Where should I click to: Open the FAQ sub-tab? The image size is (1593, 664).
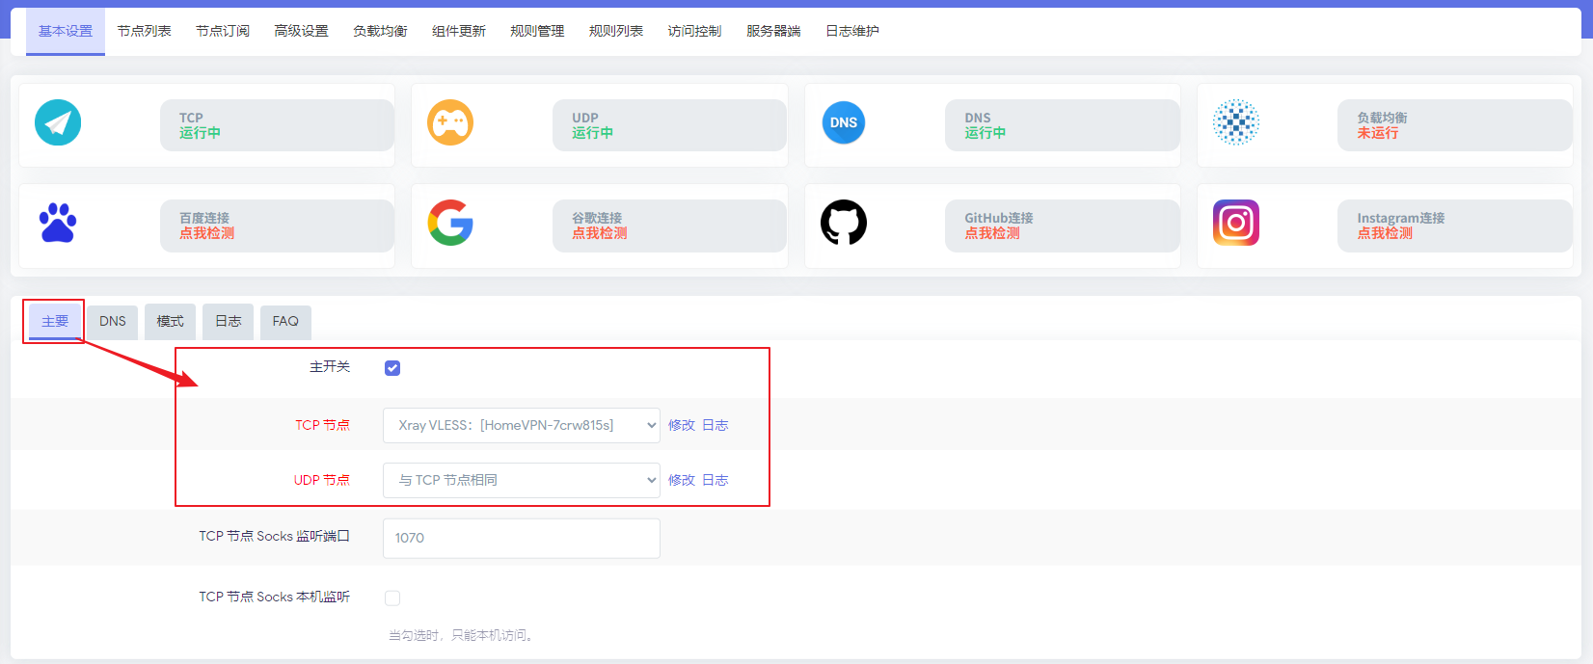click(x=285, y=321)
